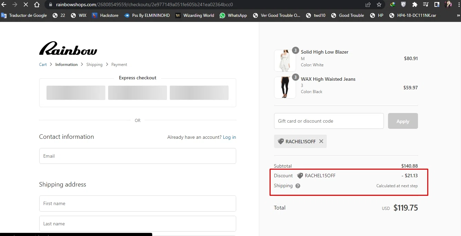Click the WAX High Waisted Jeans name
Viewport: 461px width, 236px height.
coord(328,79)
